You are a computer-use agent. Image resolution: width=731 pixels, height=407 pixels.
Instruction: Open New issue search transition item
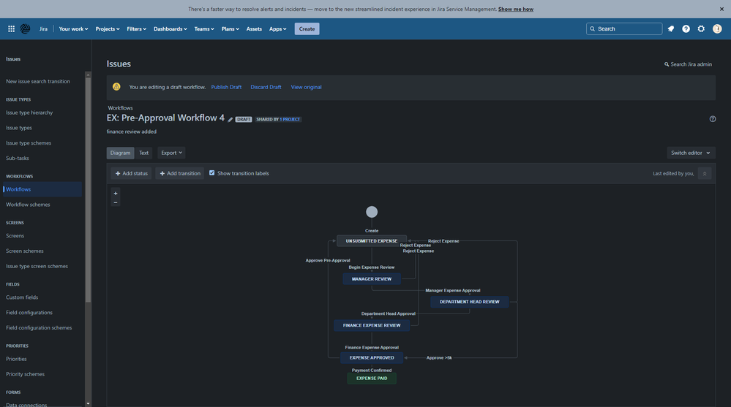pyautogui.click(x=38, y=82)
